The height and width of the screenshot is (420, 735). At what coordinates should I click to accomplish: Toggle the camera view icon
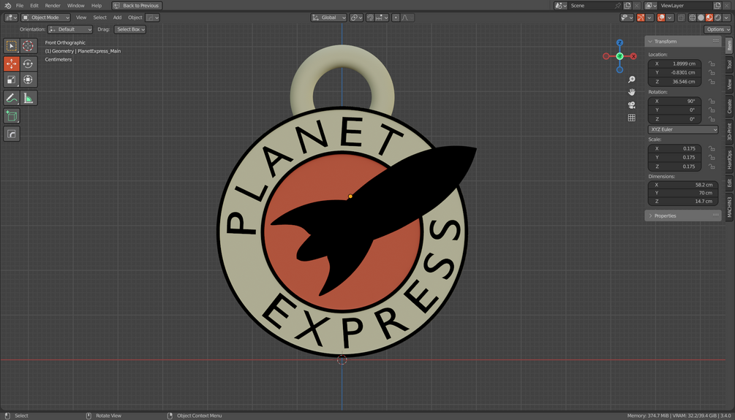tap(631, 105)
